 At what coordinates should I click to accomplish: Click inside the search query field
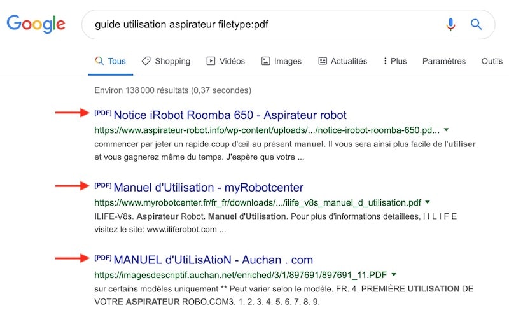pyautogui.click(x=254, y=25)
